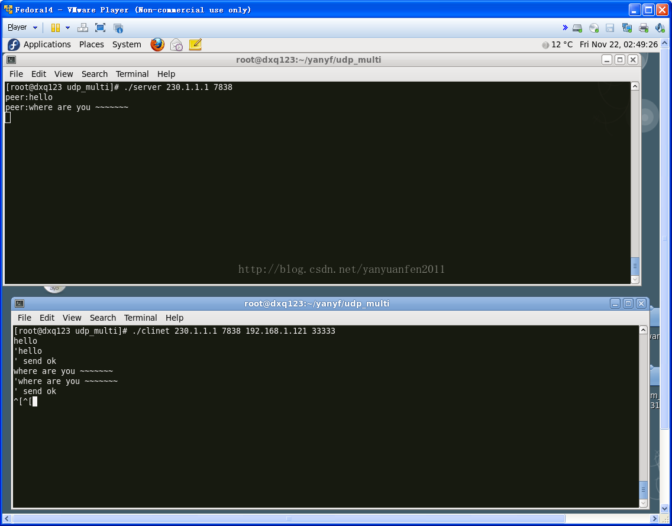Screen dimensions: 672x526
Task: Maximize the client terminal window
Action: coord(628,304)
